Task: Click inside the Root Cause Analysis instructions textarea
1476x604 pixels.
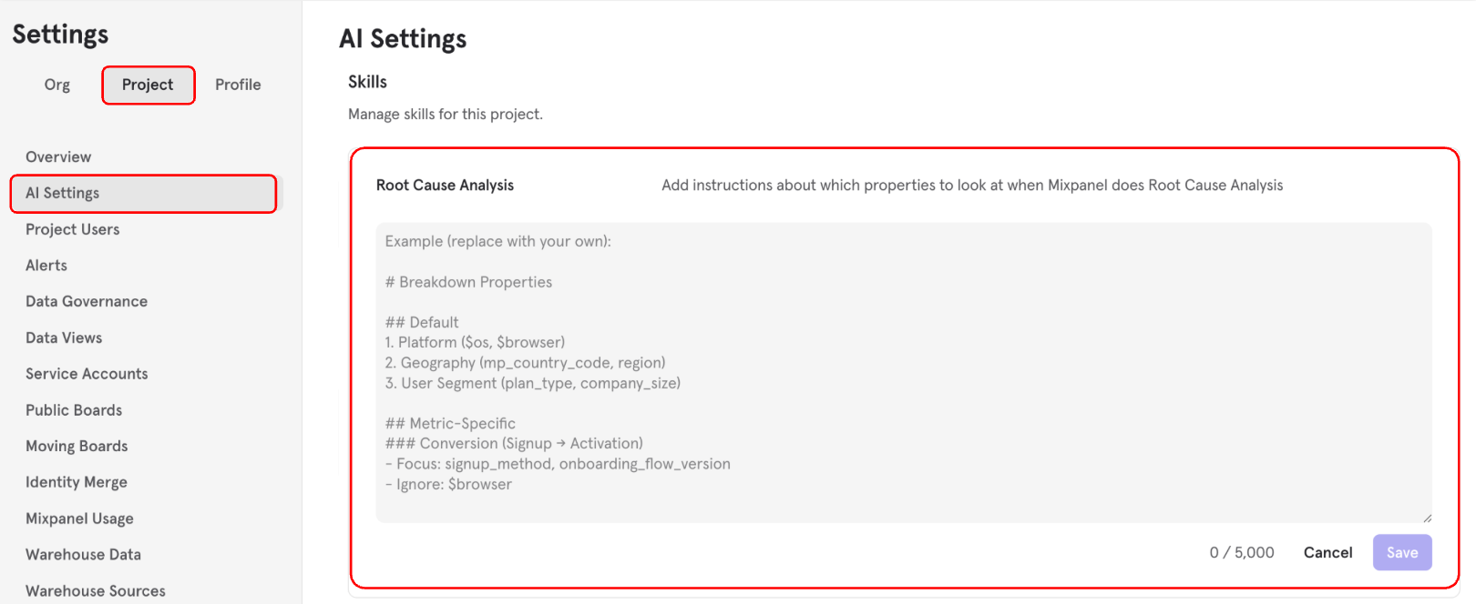Action: click(904, 373)
